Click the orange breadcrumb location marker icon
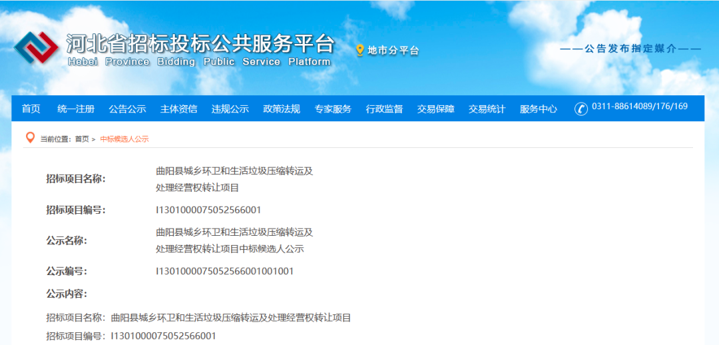Image resolution: width=719 pixels, height=345 pixels. [x=30, y=138]
